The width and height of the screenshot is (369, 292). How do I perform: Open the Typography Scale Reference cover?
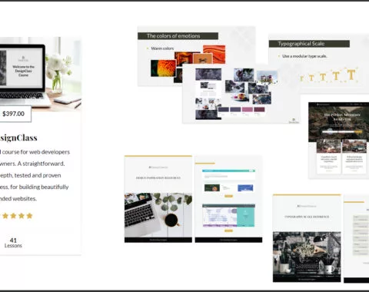coord(307,238)
